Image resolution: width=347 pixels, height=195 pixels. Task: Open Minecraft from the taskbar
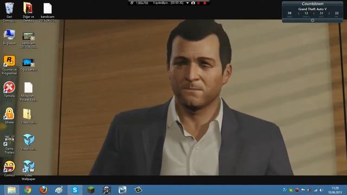[91, 190]
